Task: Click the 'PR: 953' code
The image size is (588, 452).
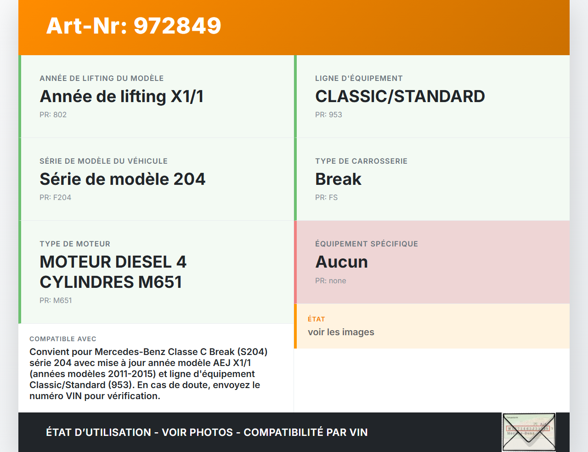Action: pyautogui.click(x=328, y=115)
